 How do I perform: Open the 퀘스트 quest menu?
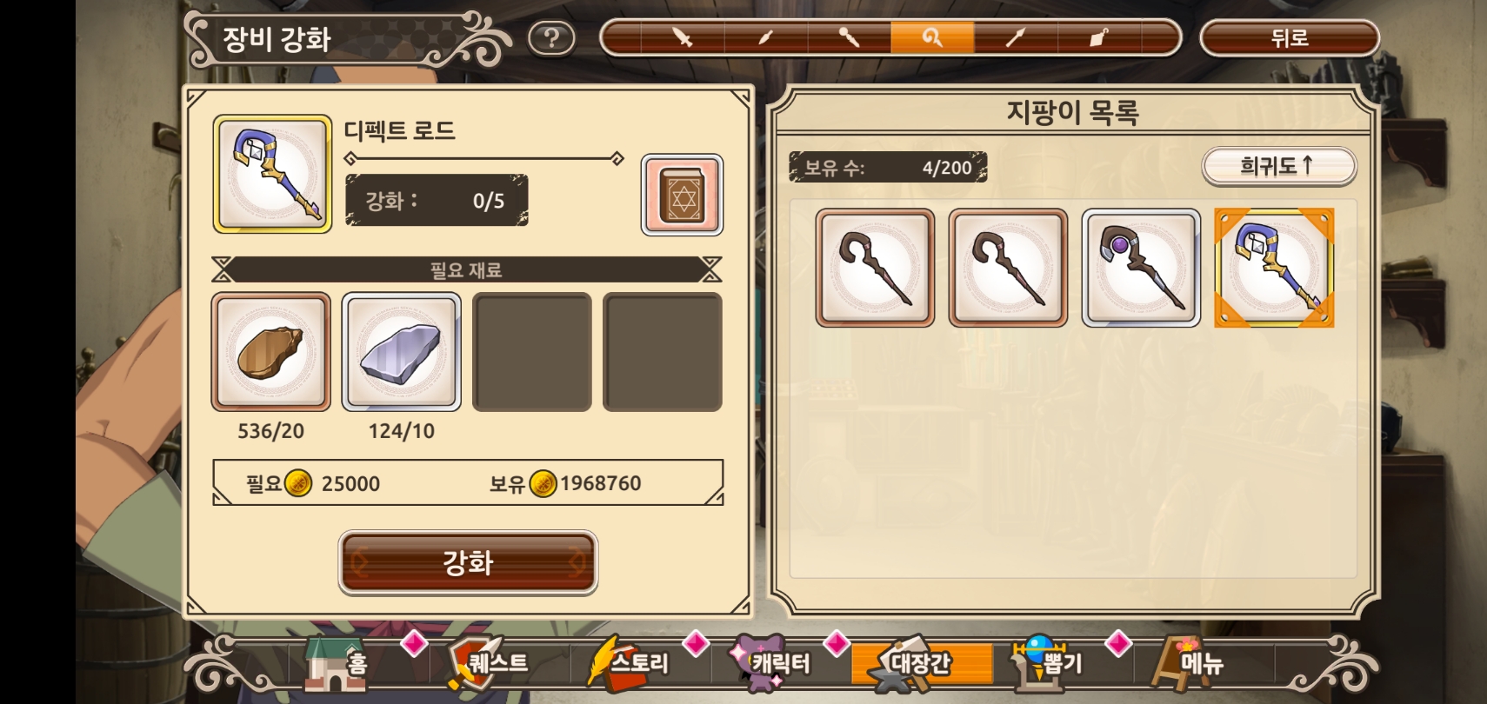coord(489,664)
